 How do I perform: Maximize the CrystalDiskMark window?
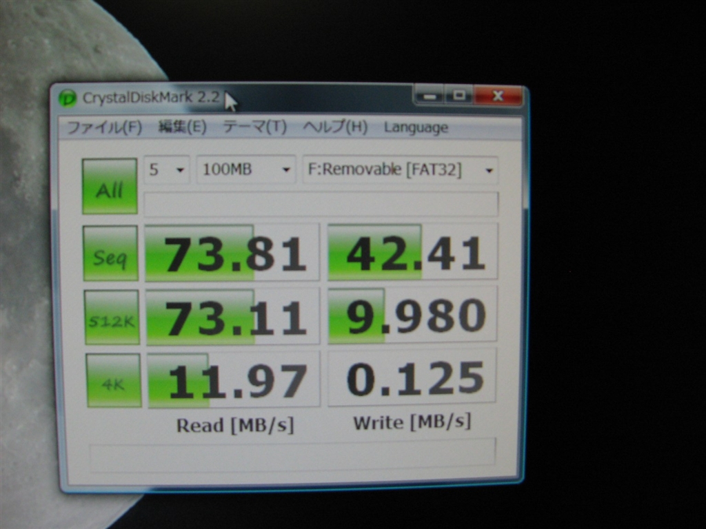point(459,95)
